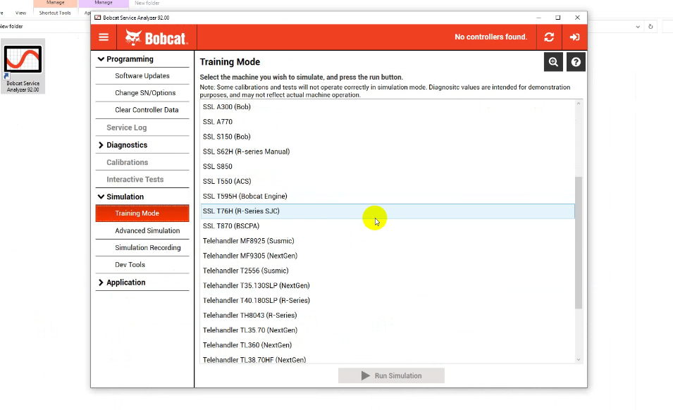The height and width of the screenshot is (410, 673).
Task: Select Telehandler TL35.70 (NextGen)
Action: coord(388,330)
